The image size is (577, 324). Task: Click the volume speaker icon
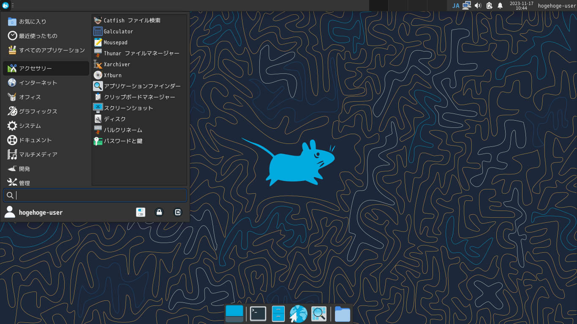coord(478,5)
